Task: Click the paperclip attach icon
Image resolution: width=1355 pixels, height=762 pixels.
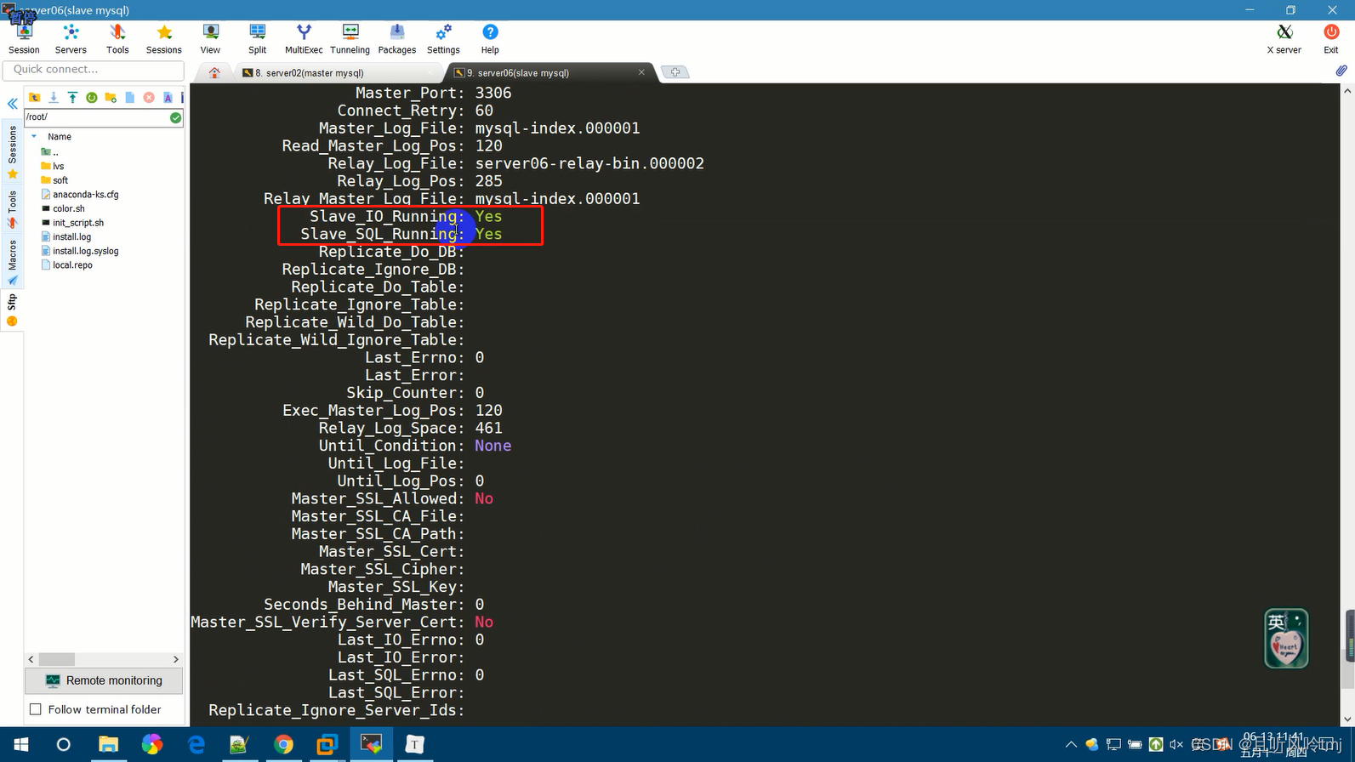Action: (1341, 71)
